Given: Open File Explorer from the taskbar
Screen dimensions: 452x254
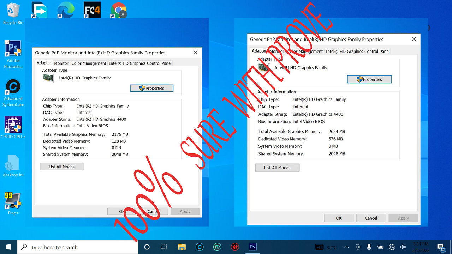Looking at the screenshot, I should [182, 247].
